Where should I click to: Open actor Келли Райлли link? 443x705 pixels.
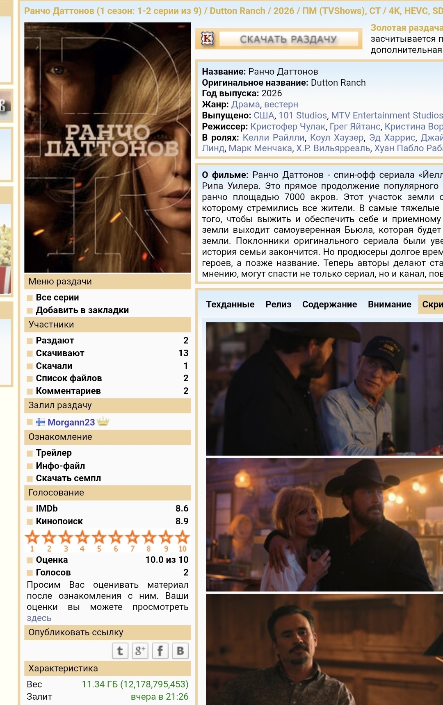pos(274,138)
